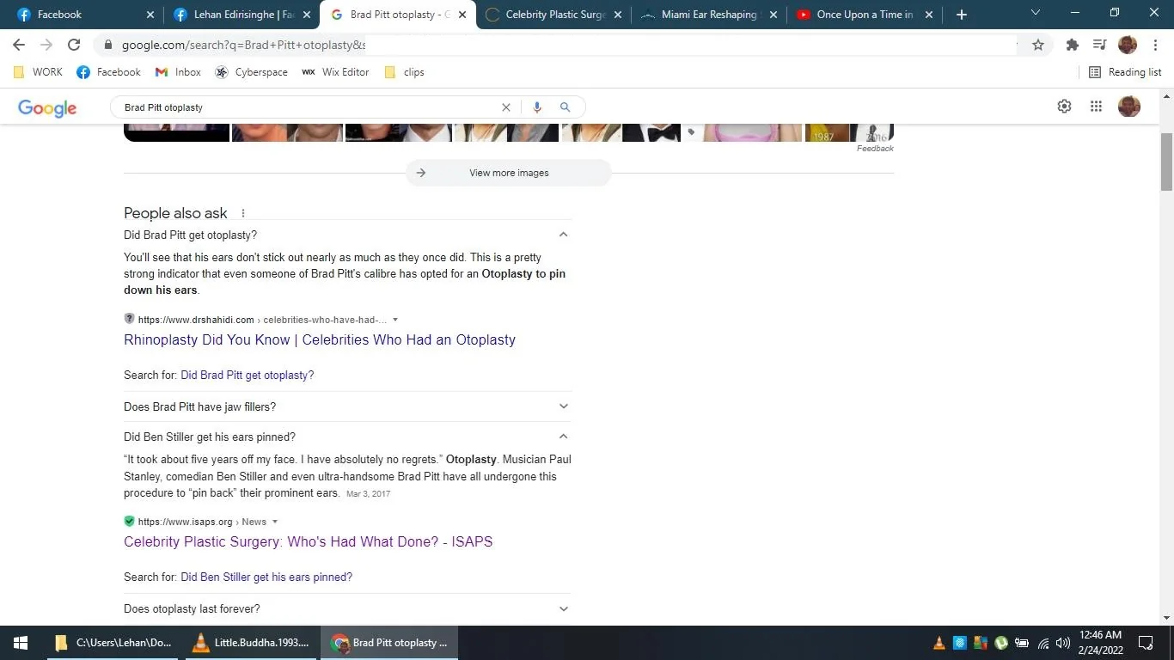
Task: Click the page vertical scrollbar thumb
Action: click(x=1167, y=162)
